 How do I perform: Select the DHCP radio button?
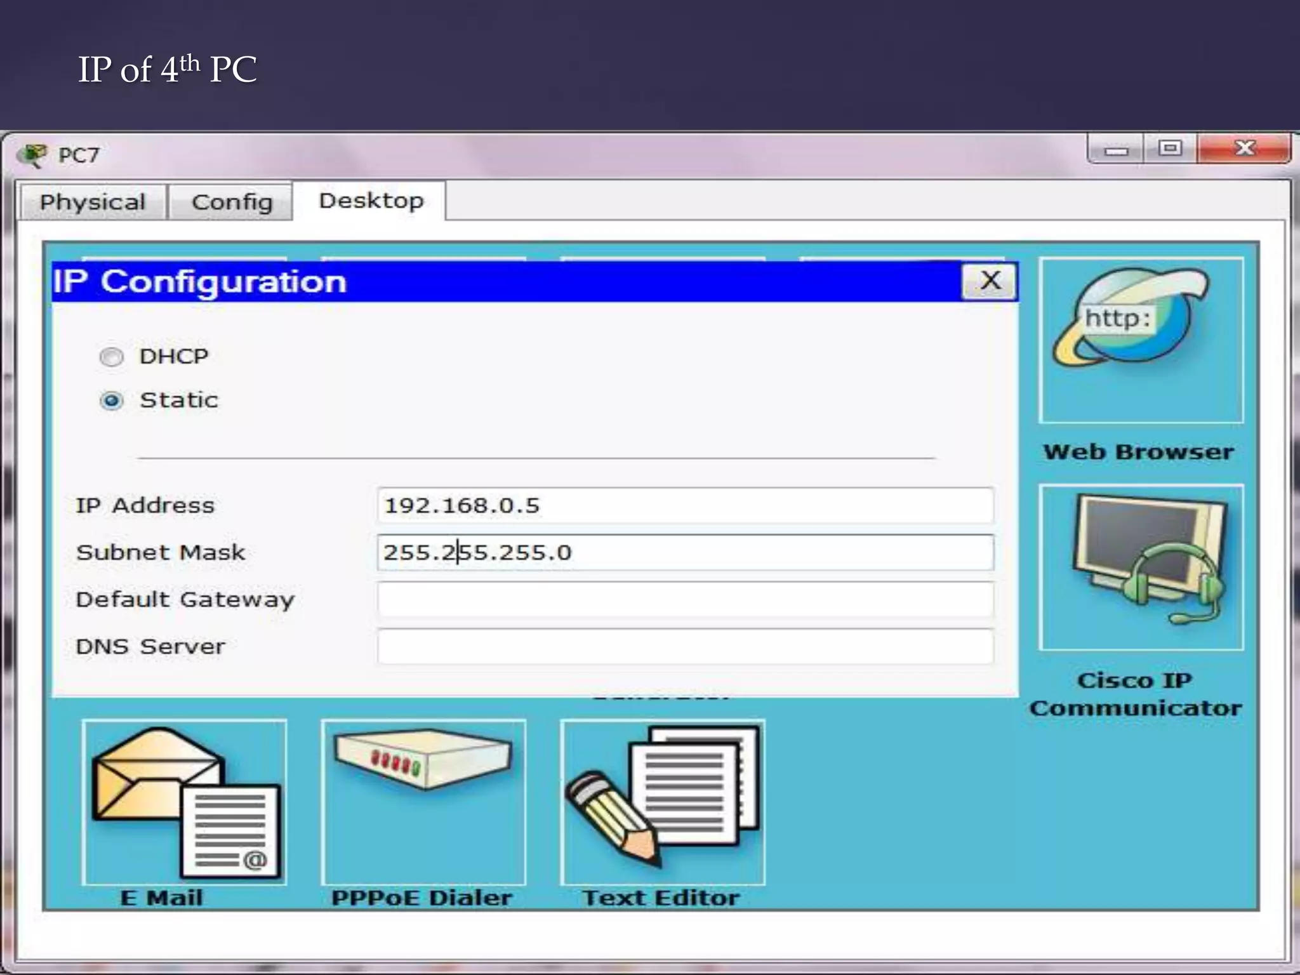pos(112,357)
